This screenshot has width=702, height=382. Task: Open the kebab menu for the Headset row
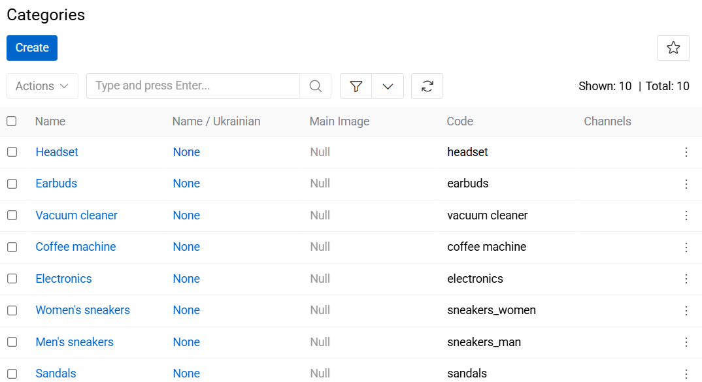pyautogui.click(x=686, y=151)
